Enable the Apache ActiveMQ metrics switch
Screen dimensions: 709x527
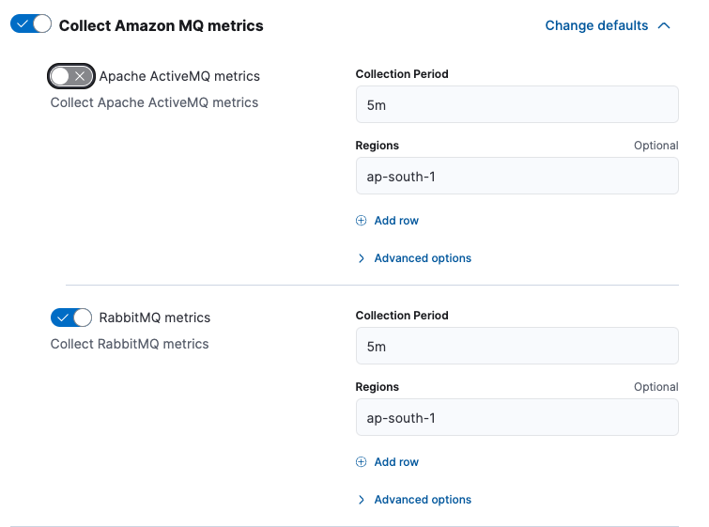[x=71, y=76]
